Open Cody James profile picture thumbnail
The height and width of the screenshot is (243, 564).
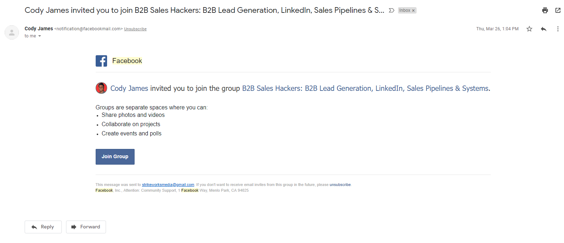tap(101, 88)
